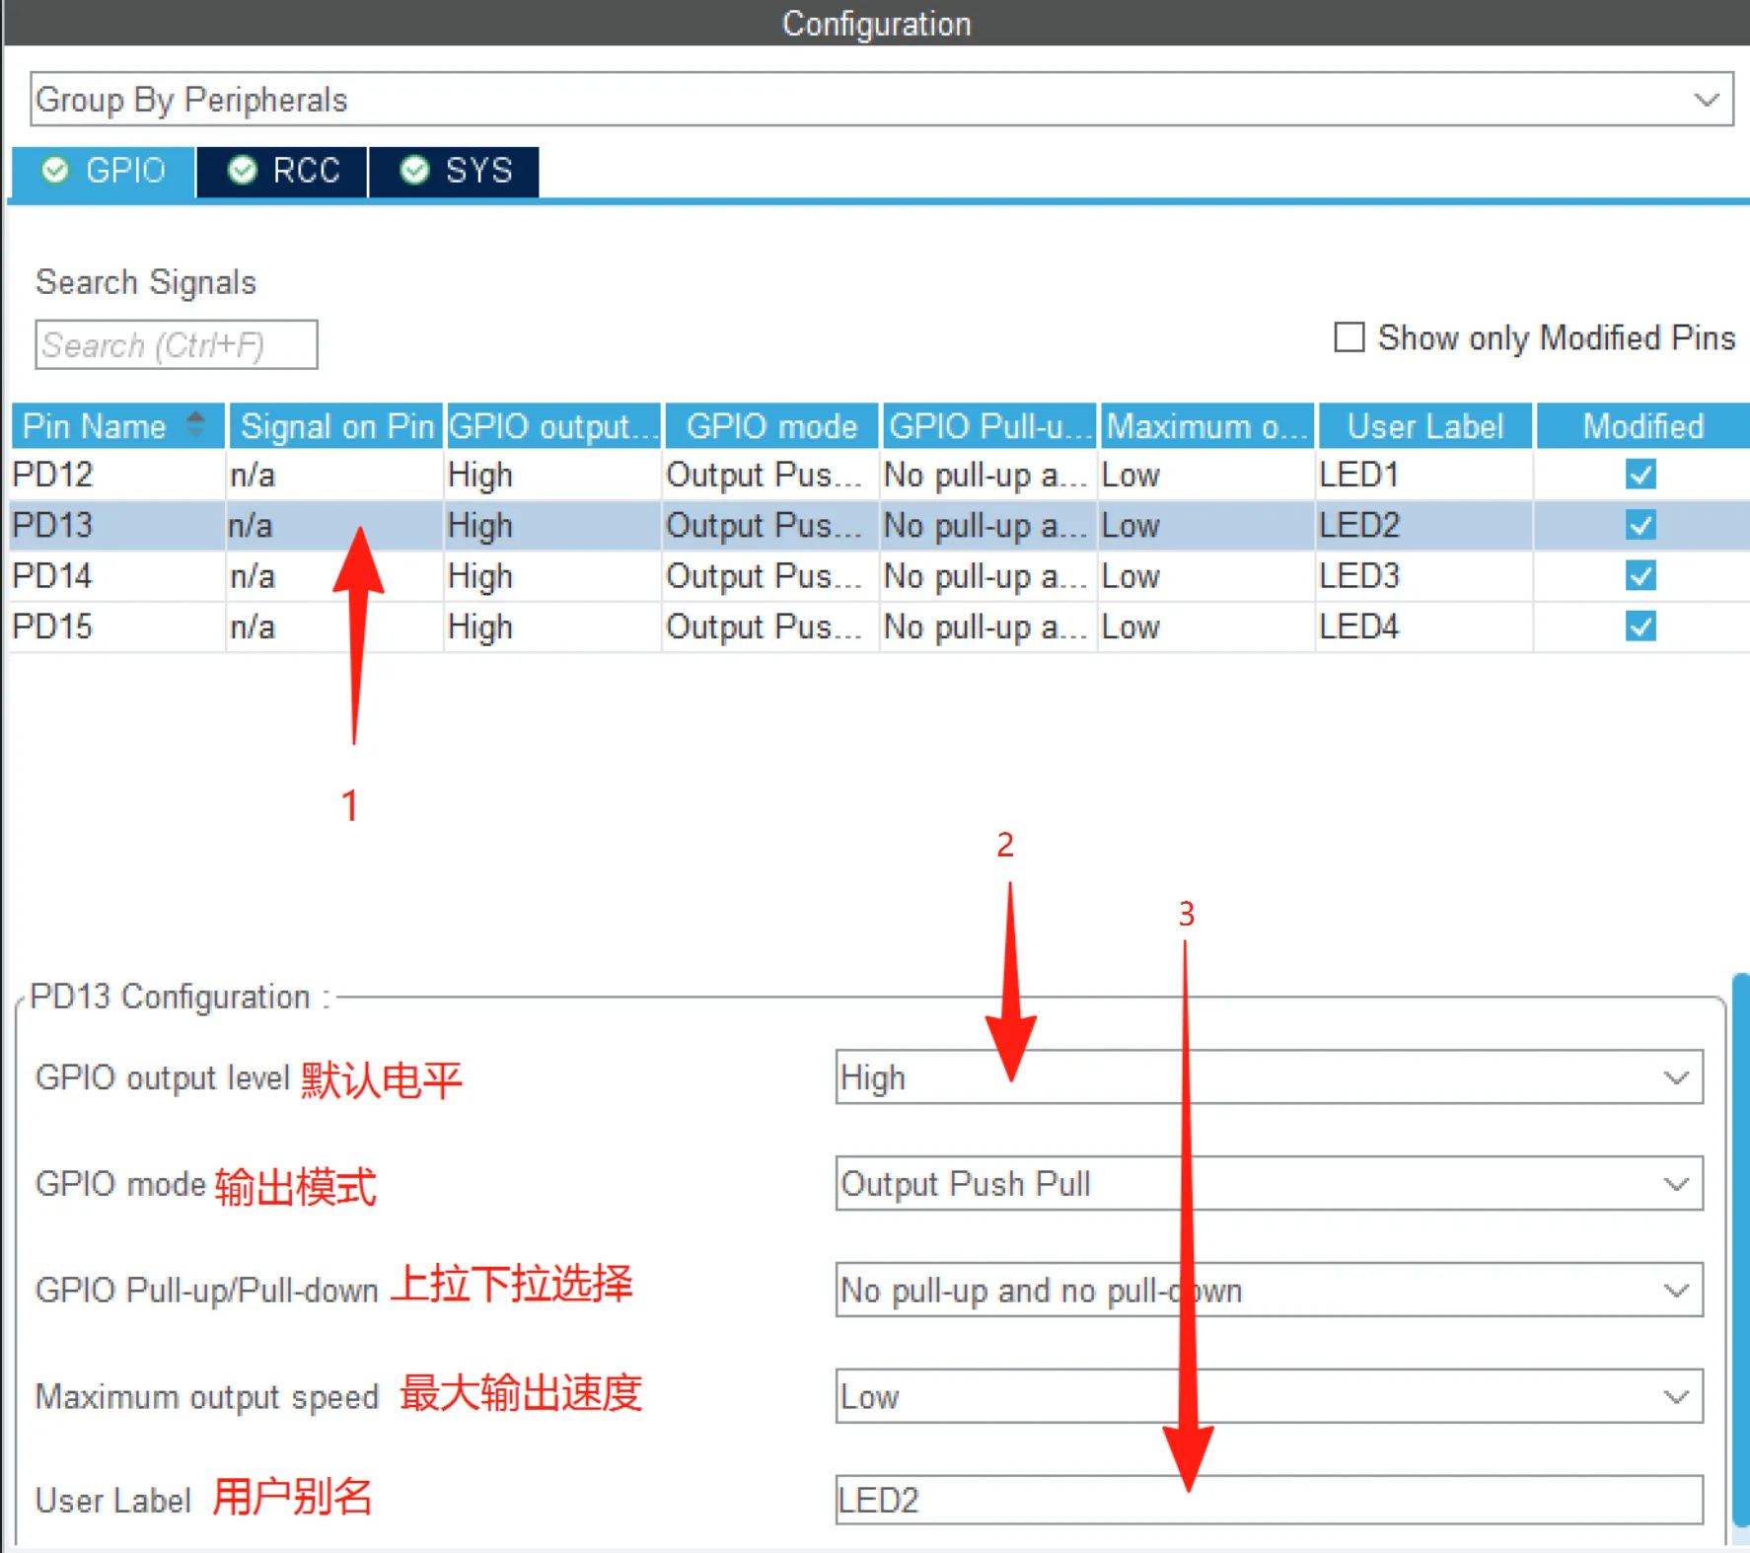Select the PD14 row in the pin table
The height and width of the screenshot is (1553, 1750).
tap(592, 575)
